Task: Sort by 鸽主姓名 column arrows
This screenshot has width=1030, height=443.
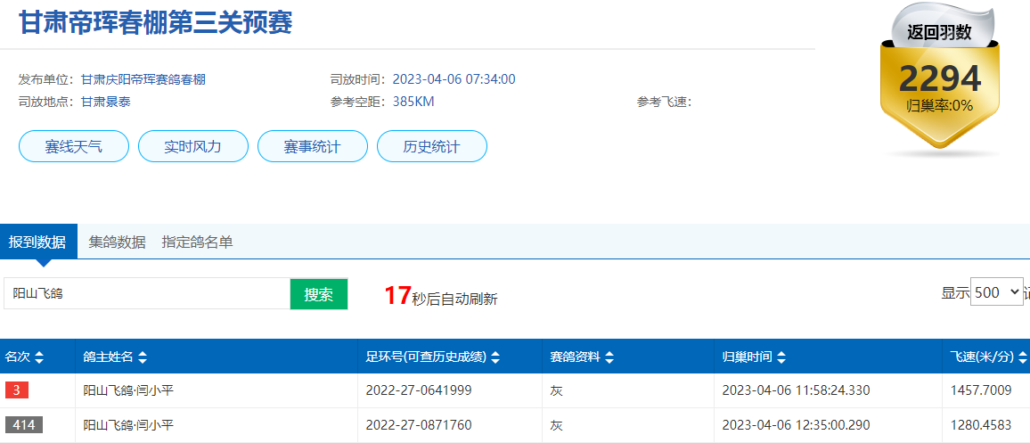Action: 143,357
